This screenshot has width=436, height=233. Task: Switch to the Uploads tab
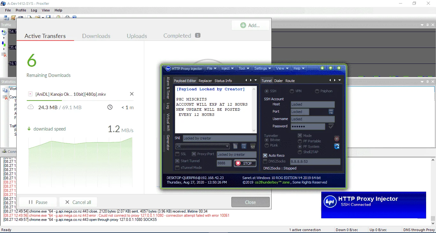coord(137,36)
